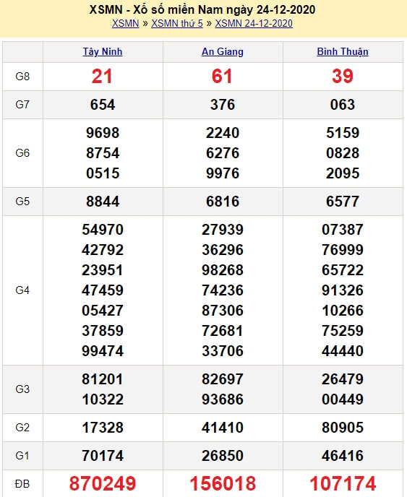Click the ĐB row label

(x=22, y=484)
